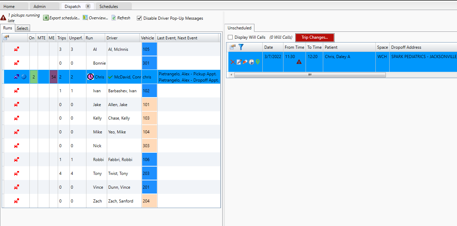Click the red vehicle status icon for Tony
The height and width of the screenshot is (226, 457).
(16, 173)
